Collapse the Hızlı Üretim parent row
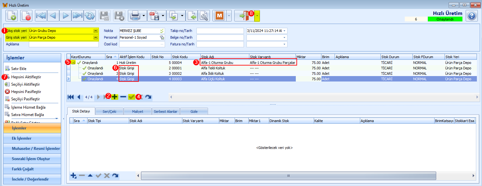The image size is (482, 186). (73, 63)
